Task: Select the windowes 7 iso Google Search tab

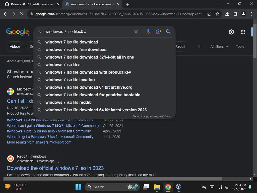Action: click(x=92, y=4)
